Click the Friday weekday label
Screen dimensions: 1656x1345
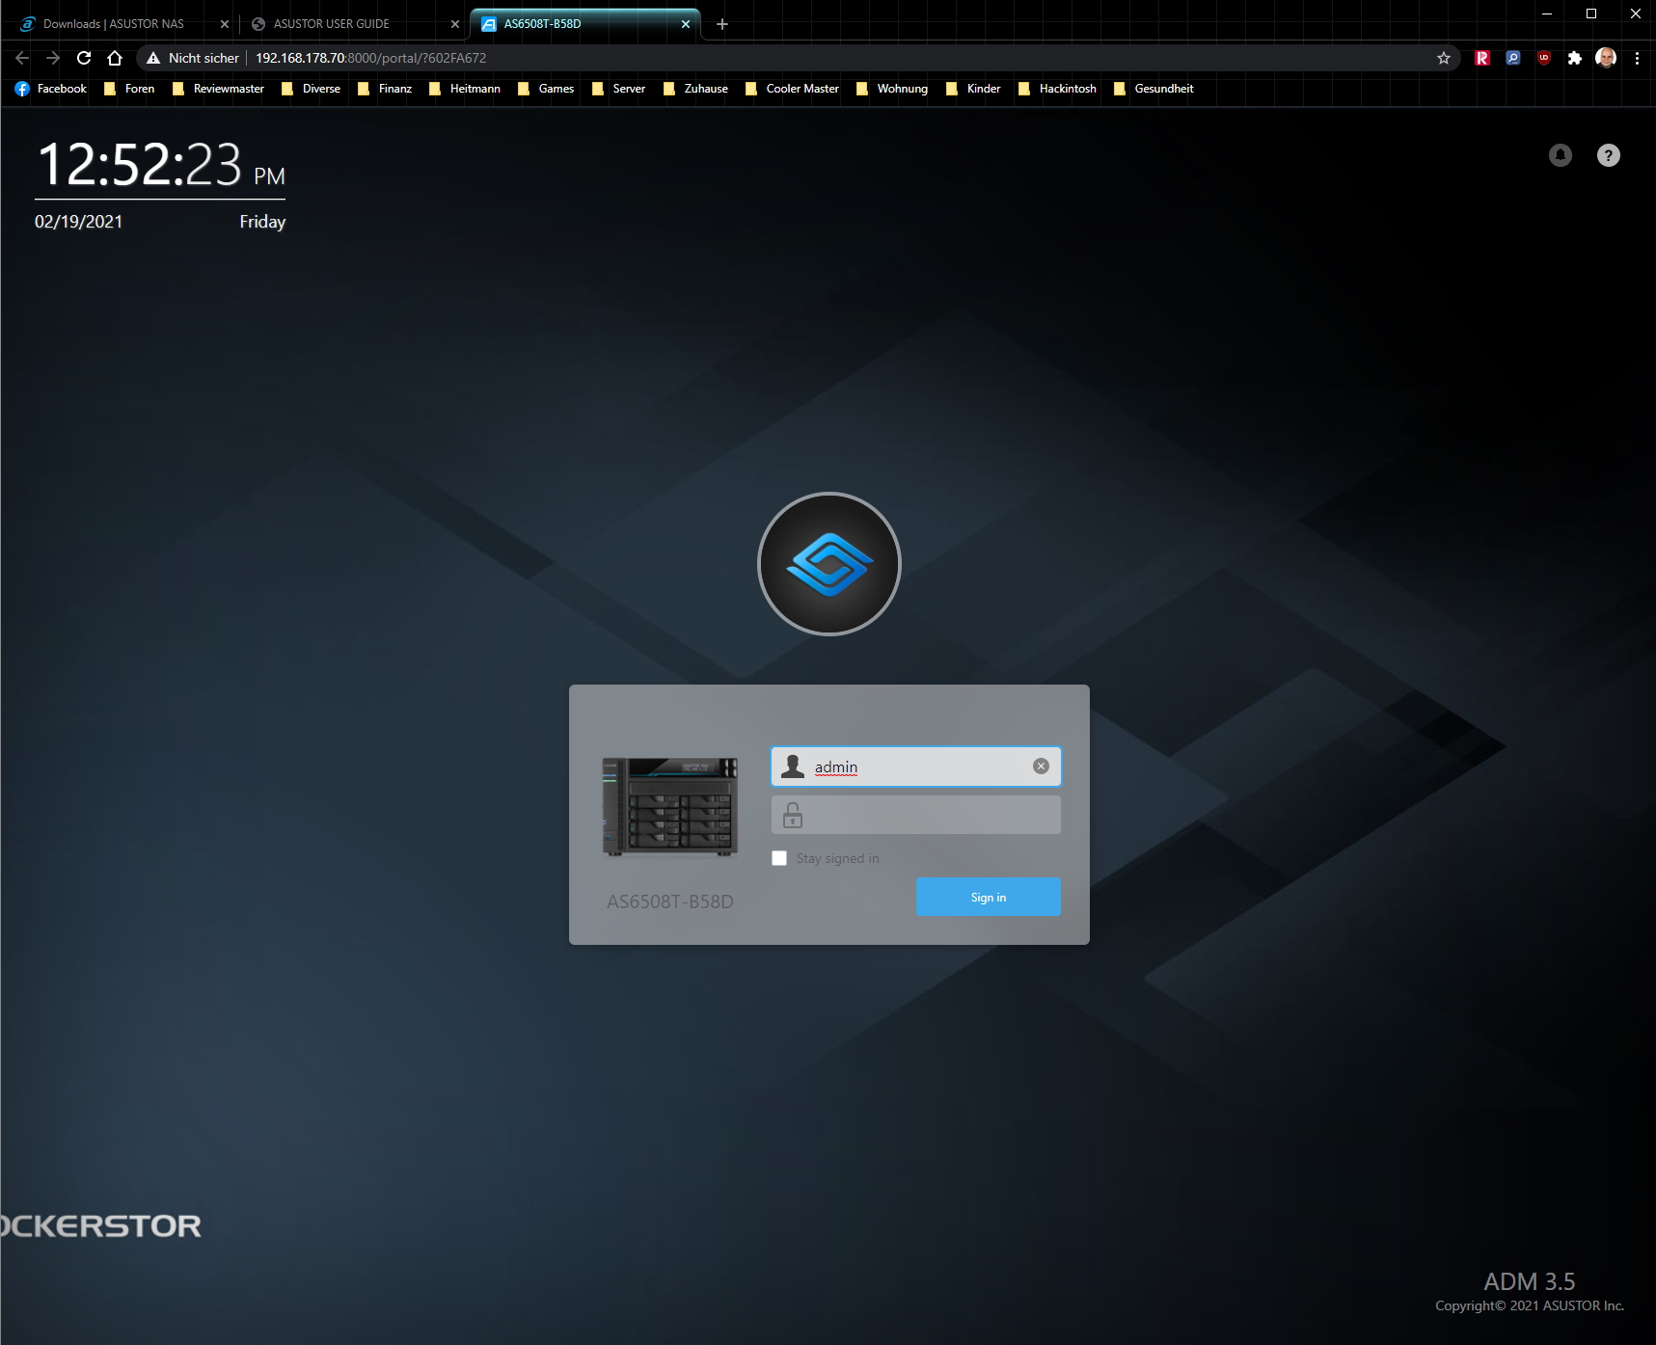click(x=262, y=222)
